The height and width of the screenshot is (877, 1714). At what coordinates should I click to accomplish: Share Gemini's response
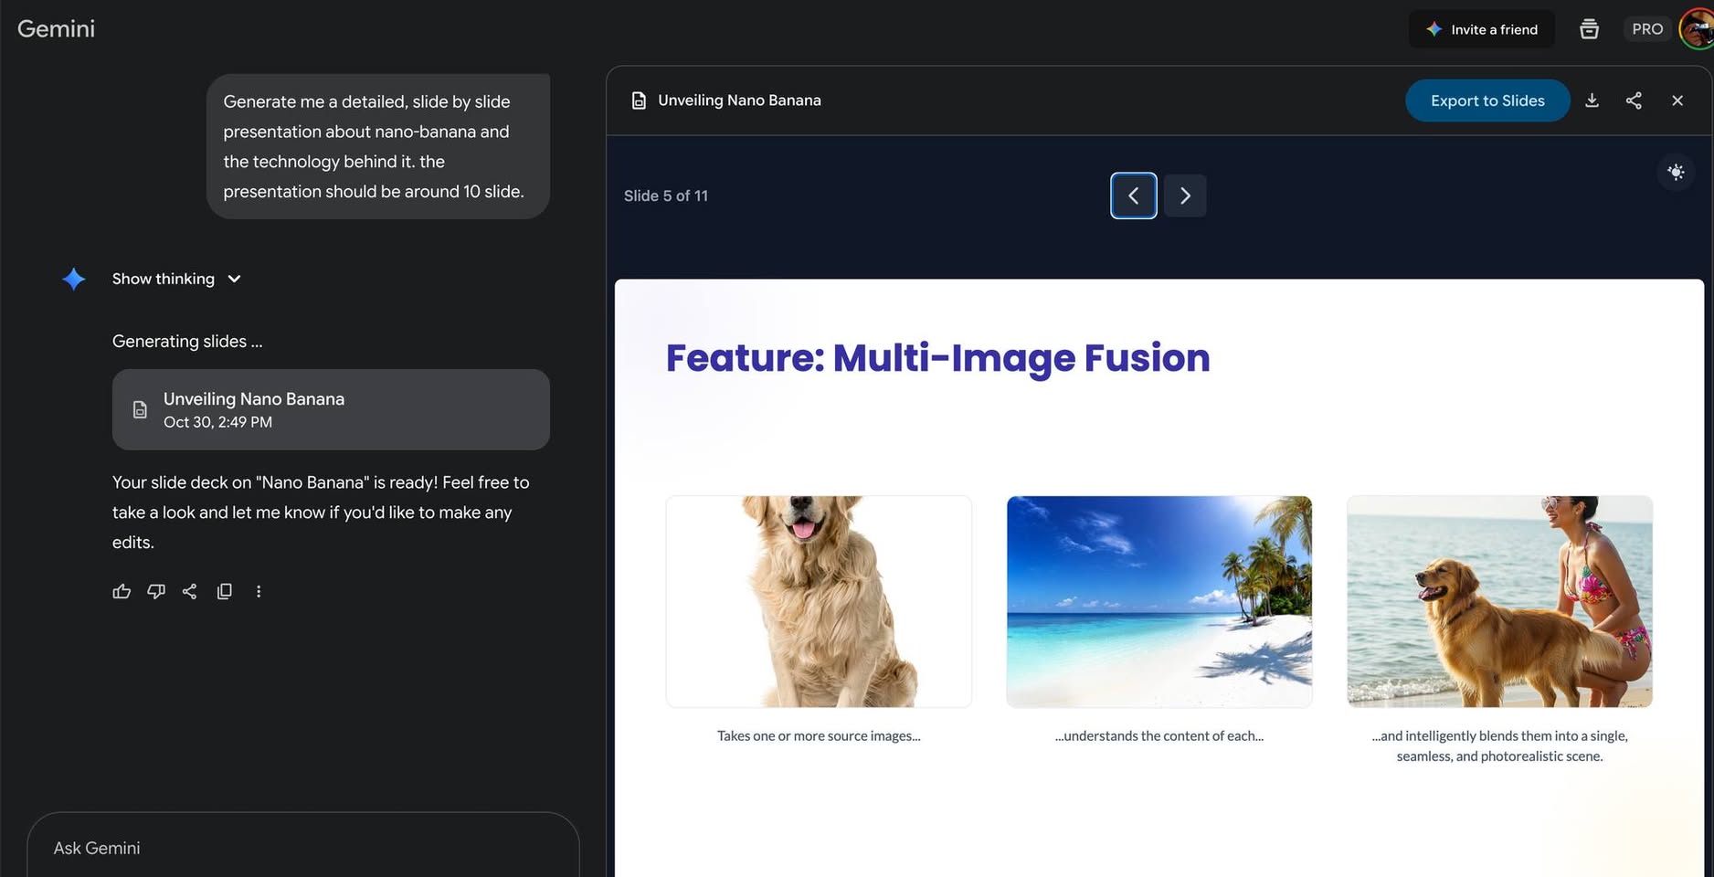(189, 591)
